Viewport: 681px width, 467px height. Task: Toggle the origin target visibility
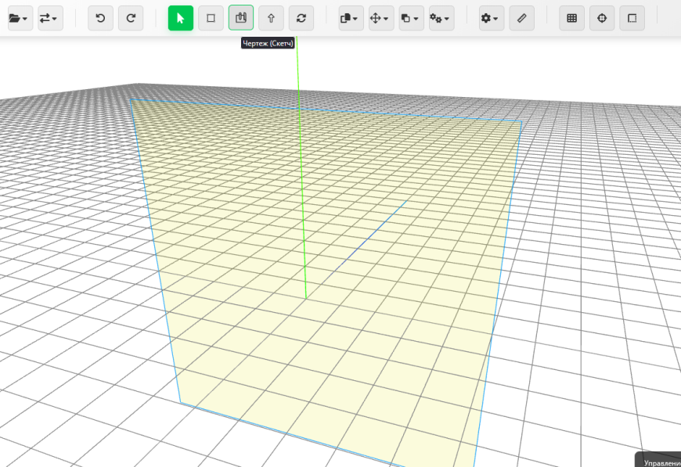click(601, 17)
